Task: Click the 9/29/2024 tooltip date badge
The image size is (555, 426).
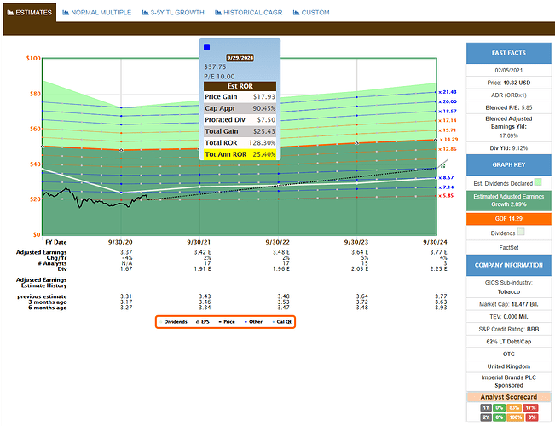Action: point(240,58)
